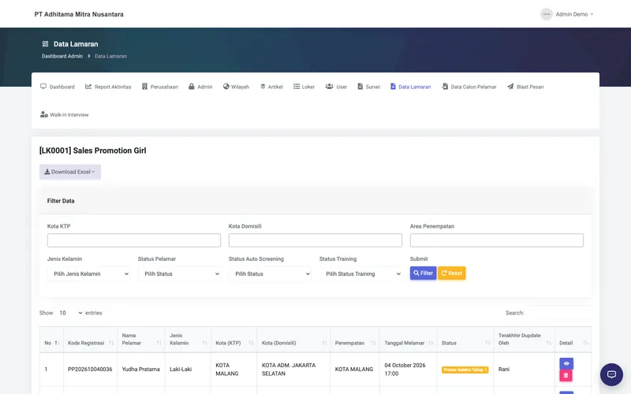Focus the Kota KTP input field
The image size is (631, 394).
pyautogui.click(x=134, y=240)
